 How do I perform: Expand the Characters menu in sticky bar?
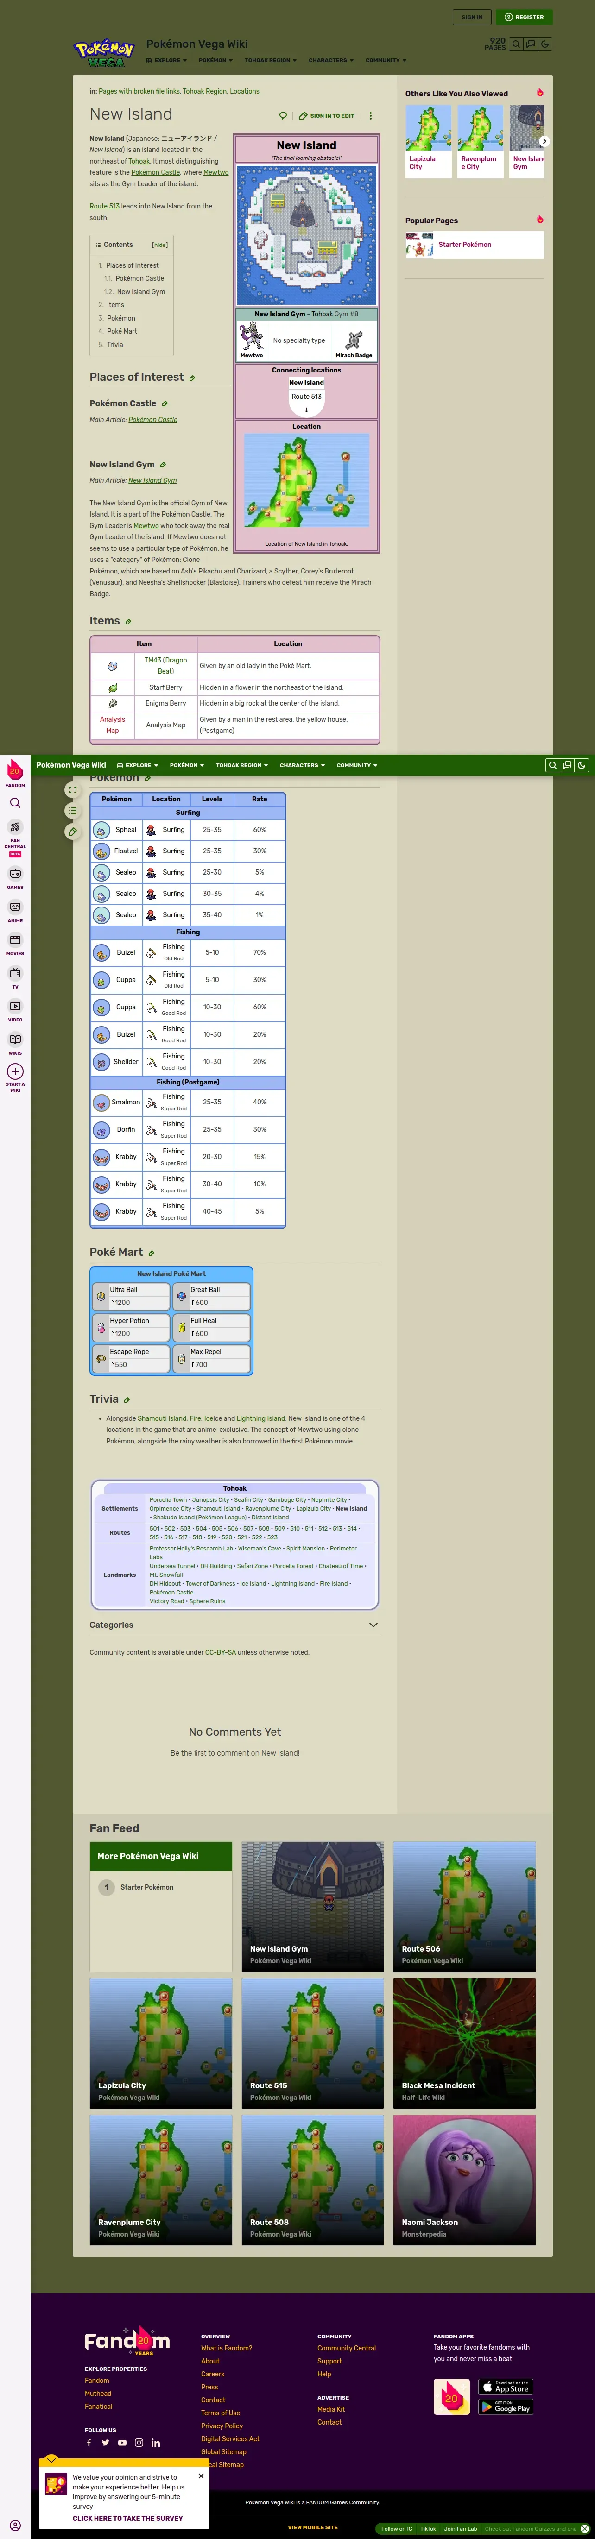coord(302,765)
